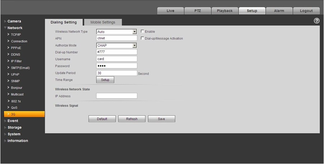Tick the Enable checkbox
The image size is (324, 164).
142,31
